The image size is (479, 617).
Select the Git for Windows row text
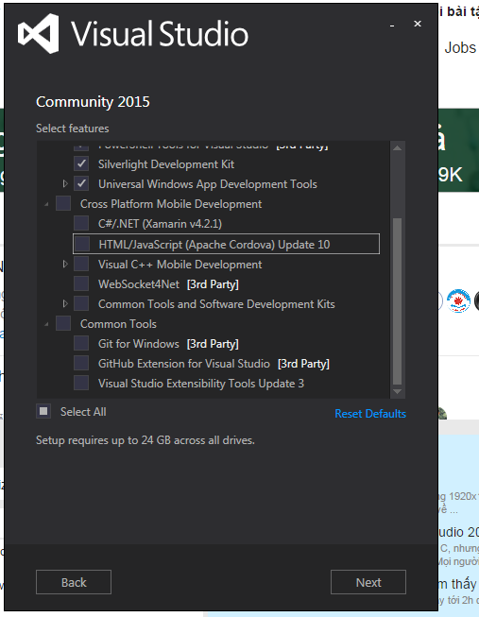click(x=168, y=344)
